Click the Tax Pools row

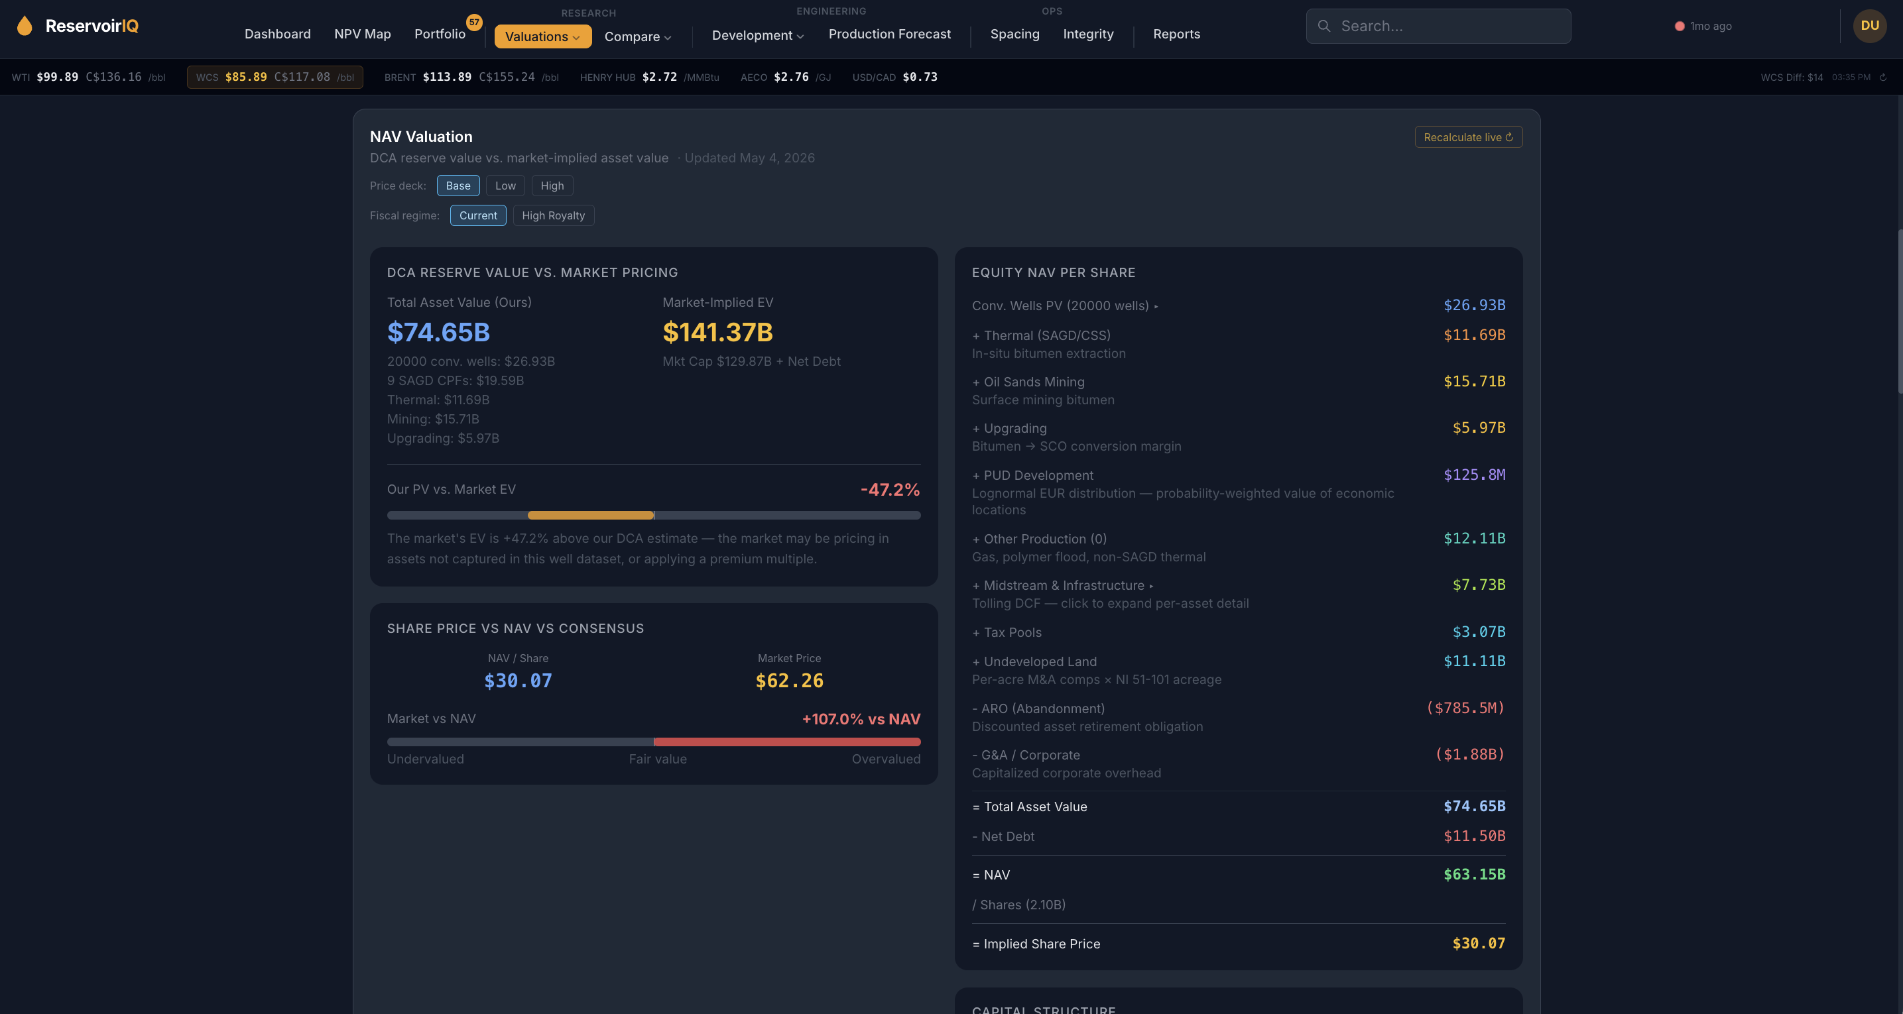coord(1239,633)
